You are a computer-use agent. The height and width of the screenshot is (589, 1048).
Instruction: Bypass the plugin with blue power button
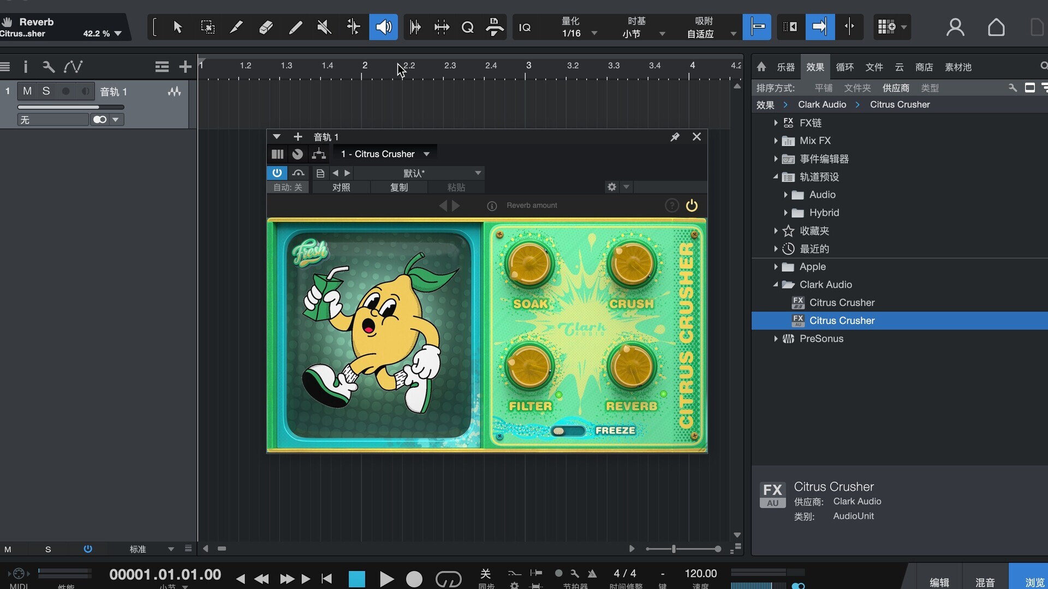tap(277, 173)
